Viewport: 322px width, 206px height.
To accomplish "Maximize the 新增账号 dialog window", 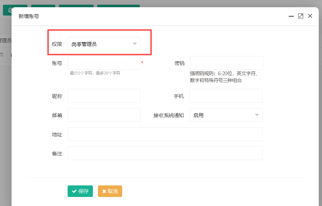I will click(301, 16).
